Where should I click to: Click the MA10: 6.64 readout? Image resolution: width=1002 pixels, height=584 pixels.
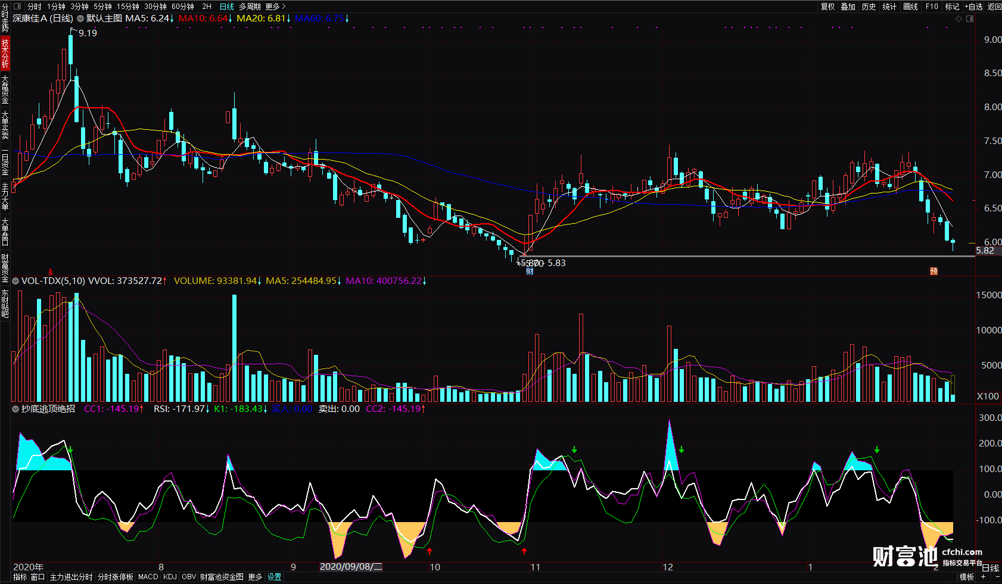click(x=206, y=18)
